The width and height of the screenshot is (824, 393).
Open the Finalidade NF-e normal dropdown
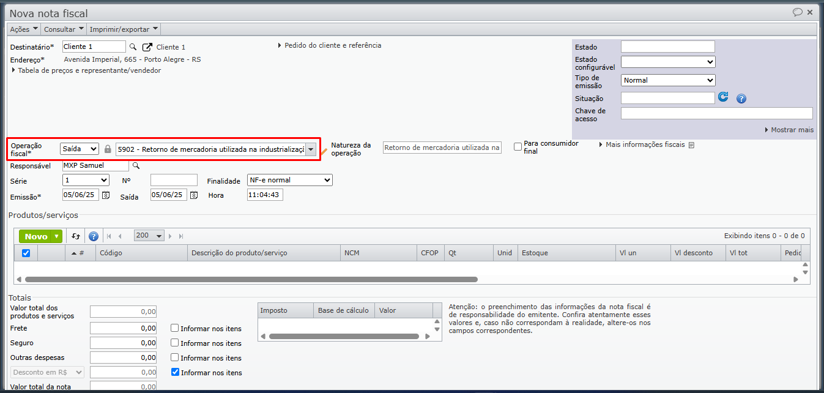[290, 180]
